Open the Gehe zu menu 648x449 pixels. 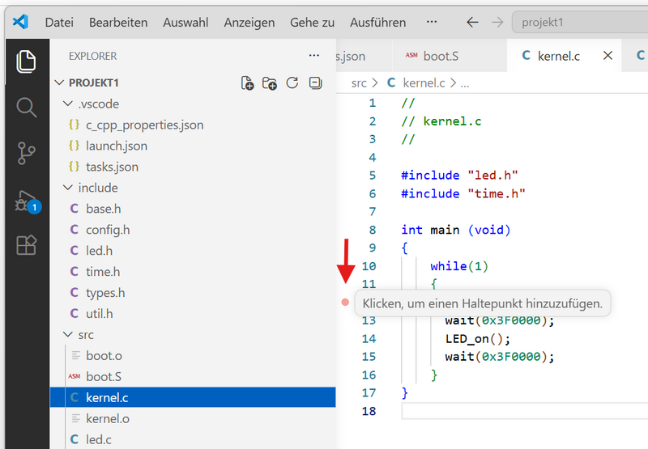click(x=312, y=23)
